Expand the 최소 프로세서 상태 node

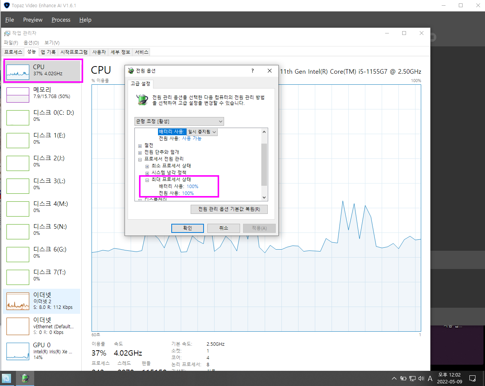pyautogui.click(x=147, y=166)
